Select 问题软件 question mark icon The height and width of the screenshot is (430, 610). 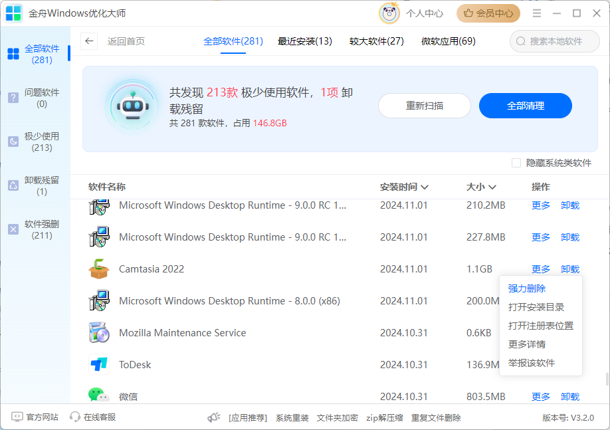click(x=13, y=97)
